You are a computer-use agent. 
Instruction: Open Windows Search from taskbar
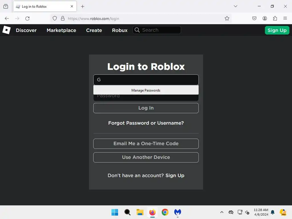[127, 212]
